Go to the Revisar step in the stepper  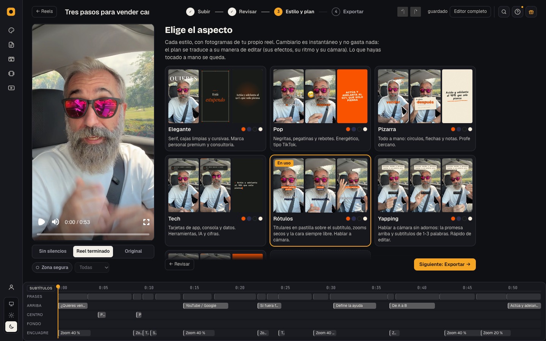[x=242, y=12]
